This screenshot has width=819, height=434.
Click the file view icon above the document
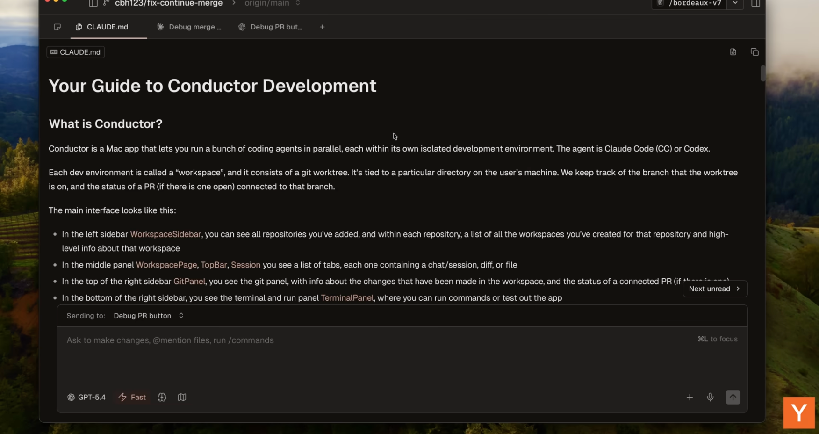tap(733, 52)
